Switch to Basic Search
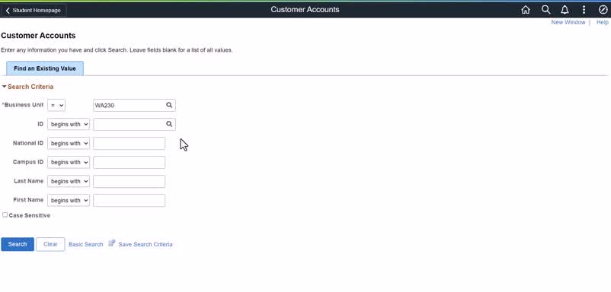611x292 pixels. (x=86, y=245)
